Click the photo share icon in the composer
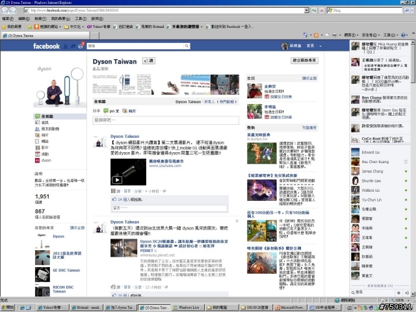 129,111
